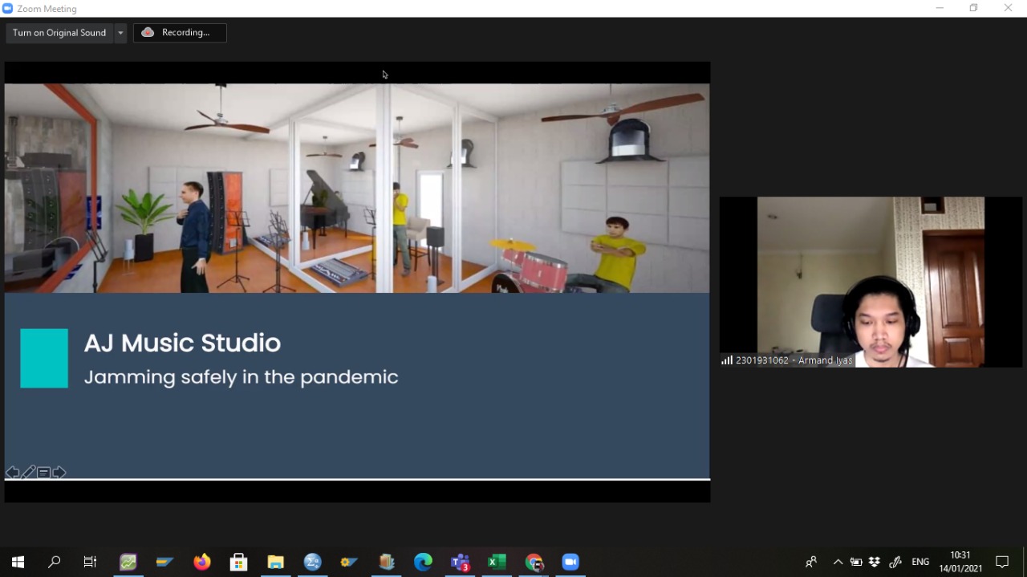Click the Recording indicator
The width and height of the screenshot is (1027, 577).
[x=180, y=33]
